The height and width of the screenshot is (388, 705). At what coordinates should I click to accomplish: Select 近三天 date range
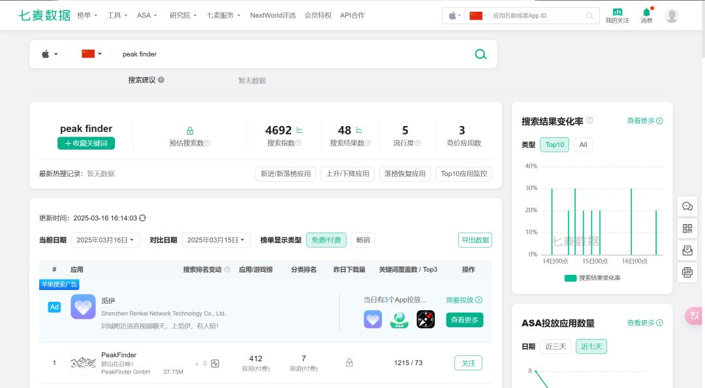point(556,346)
